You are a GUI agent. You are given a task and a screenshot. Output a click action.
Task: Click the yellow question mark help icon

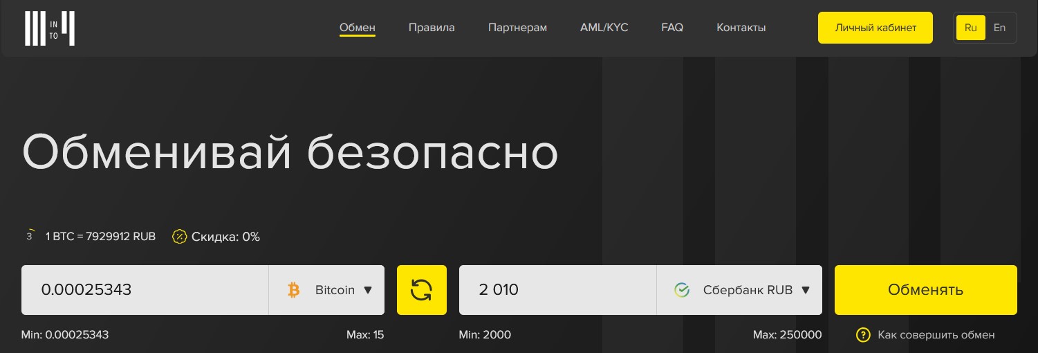click(863, 335)
